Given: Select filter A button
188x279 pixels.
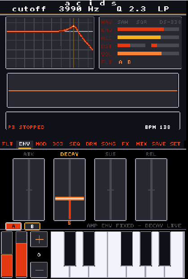Looking at the screenshot, I should 13,226.
